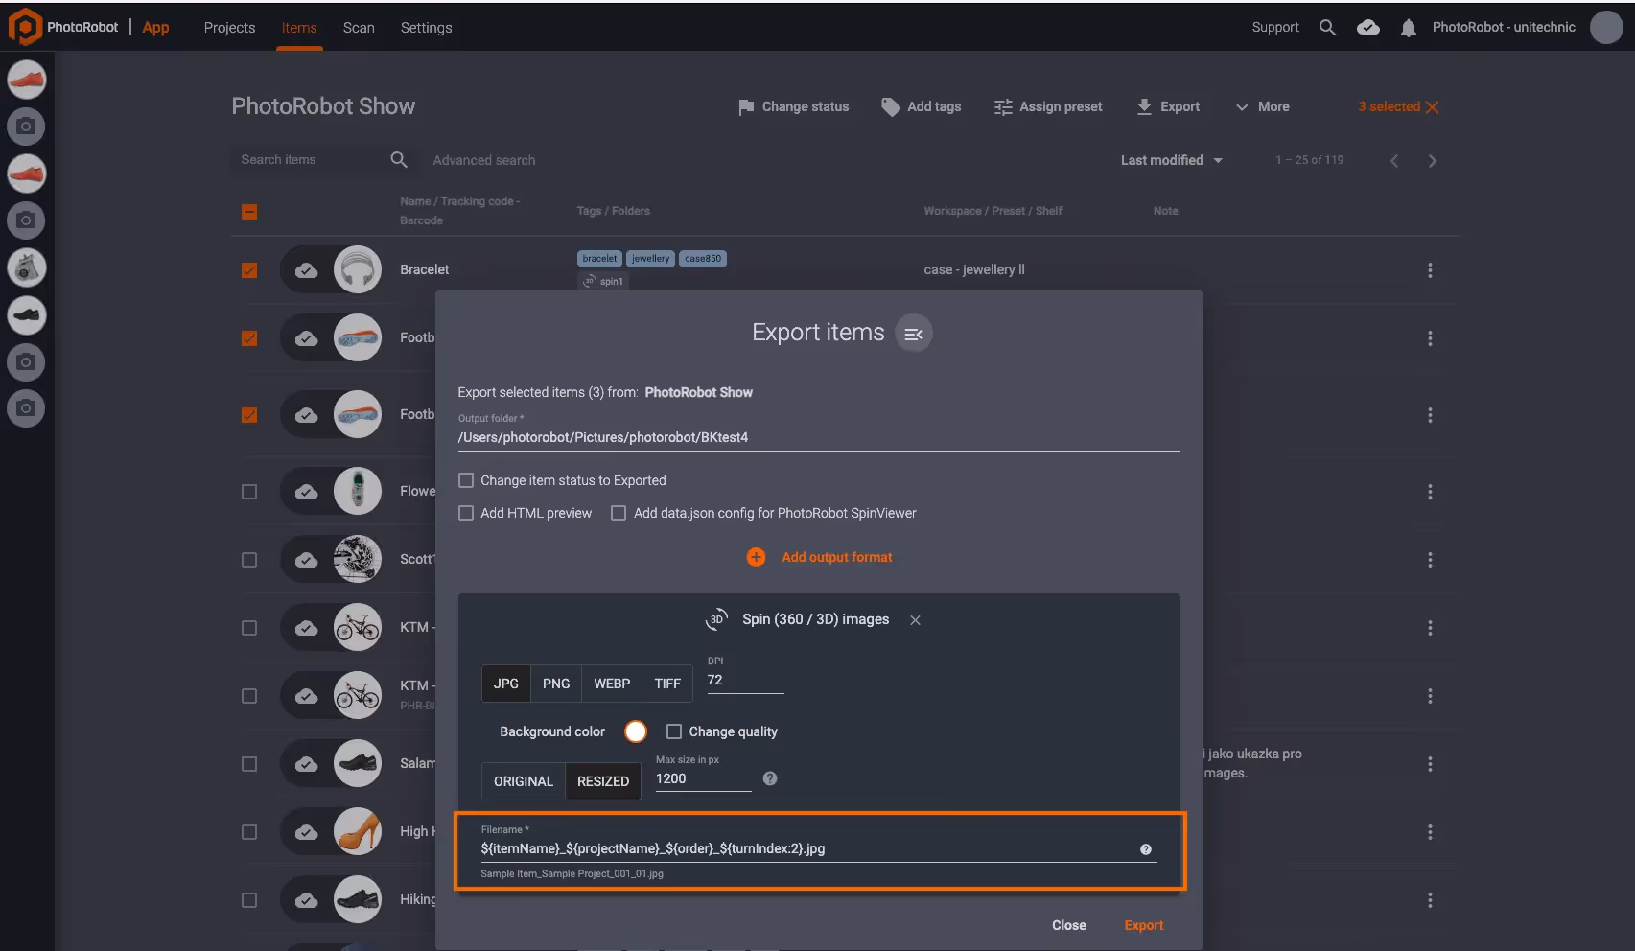The image size is (1635, 951).
Task: Open the Settings menu
Action: pyautogui.click(x=426, y=28)
